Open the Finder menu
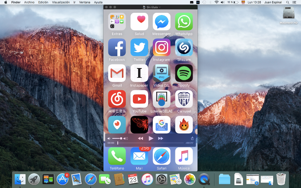The height and width of the screenshot is (188, 301). pos(16,2)
